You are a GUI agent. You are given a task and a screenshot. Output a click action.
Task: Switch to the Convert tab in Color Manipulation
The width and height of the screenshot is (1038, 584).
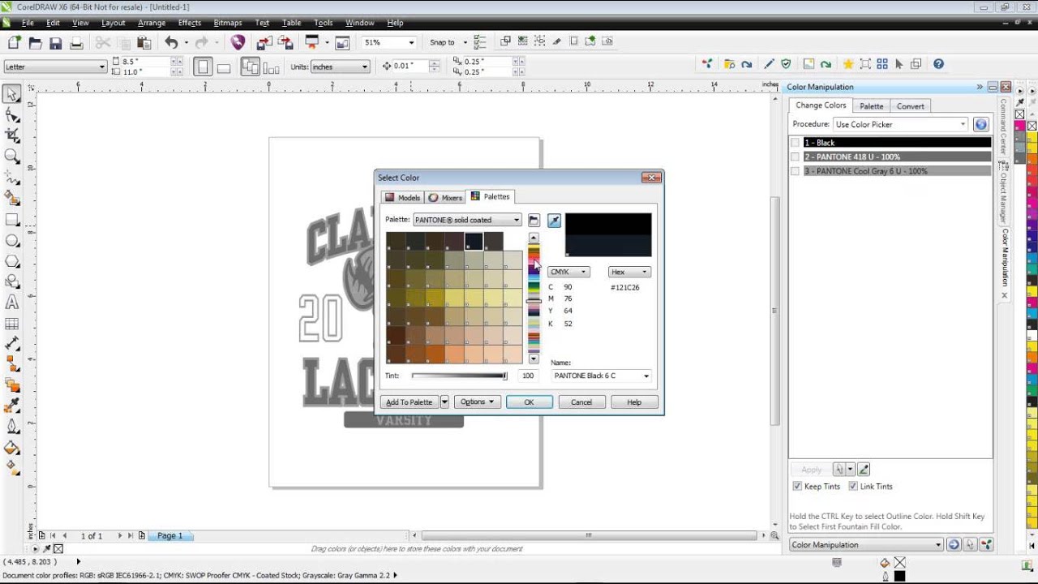[910, 106]
